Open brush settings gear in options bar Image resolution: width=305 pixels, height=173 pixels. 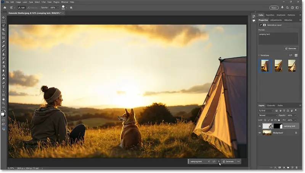[71, 8]
